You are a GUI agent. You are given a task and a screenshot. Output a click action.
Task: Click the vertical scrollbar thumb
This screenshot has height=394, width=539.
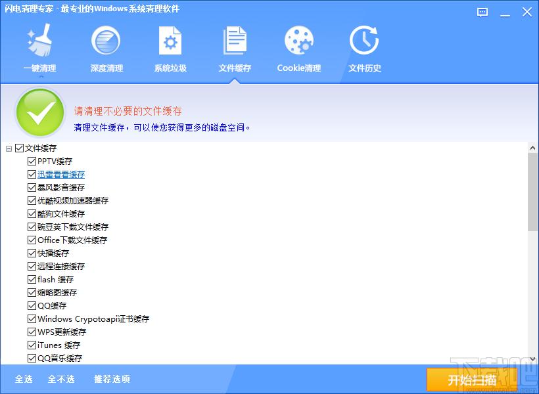pos(533,192)
